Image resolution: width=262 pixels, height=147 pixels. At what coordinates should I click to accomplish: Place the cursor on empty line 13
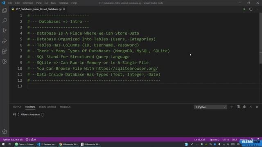pos(144,86)
